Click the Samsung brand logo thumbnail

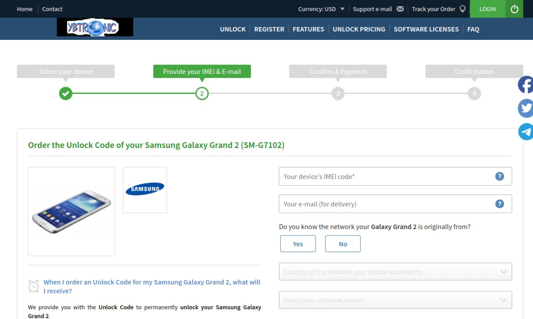[145, 190]
